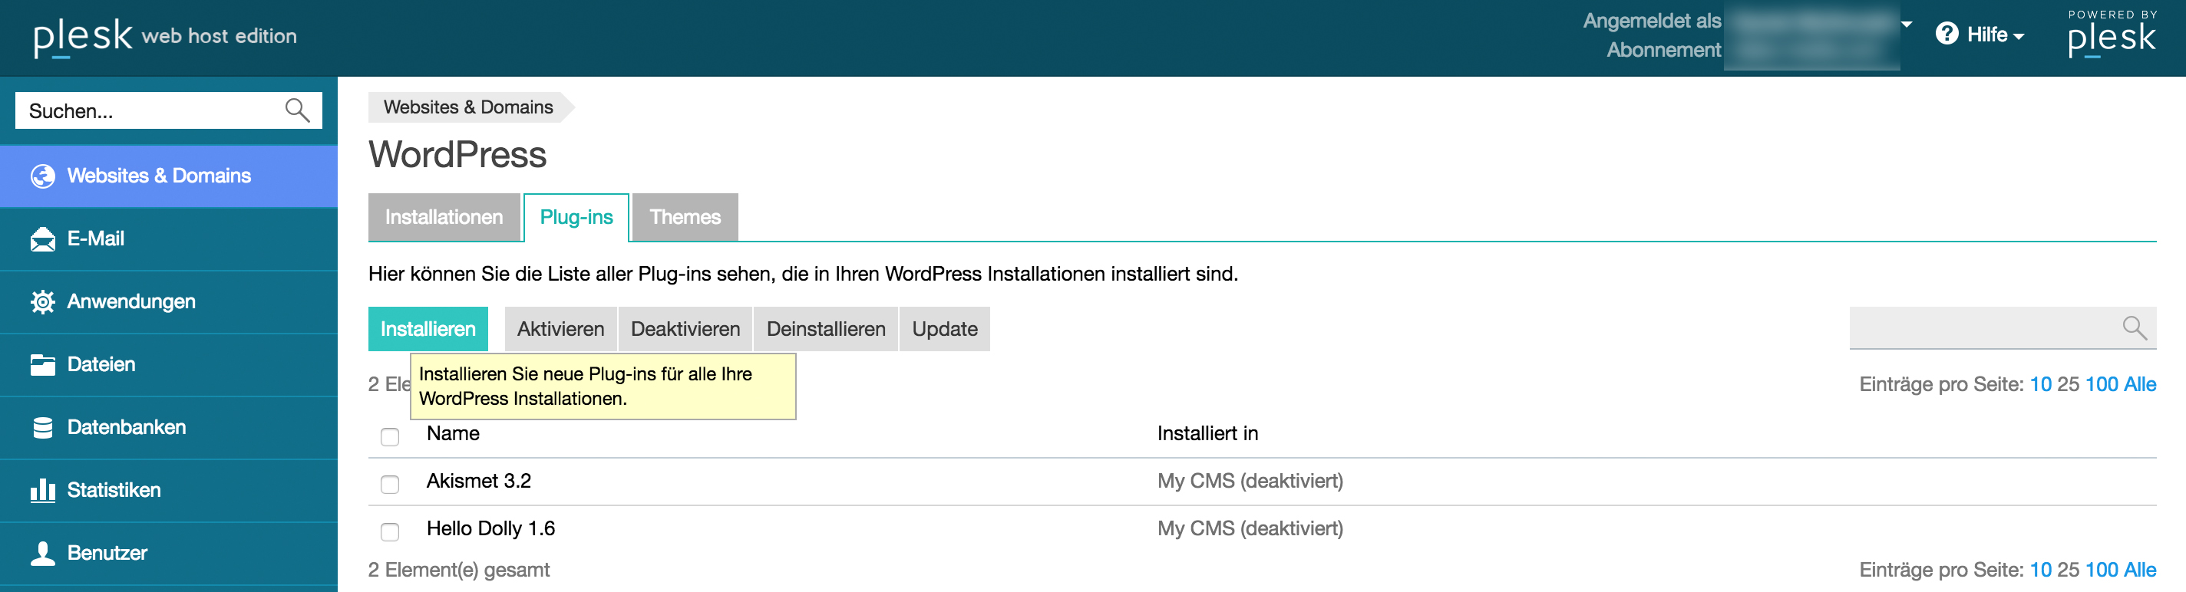This screenshot has height=592, width=2186.
Task: Open Statistiken in sidebar
Action: tap(169, 490)
